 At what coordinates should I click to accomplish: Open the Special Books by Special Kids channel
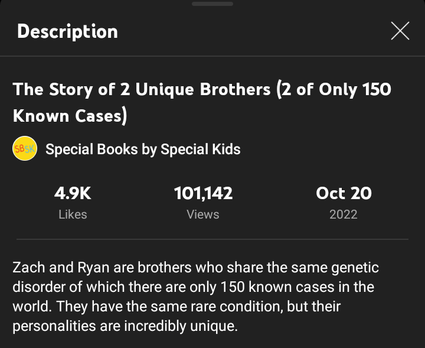point(143,149)
